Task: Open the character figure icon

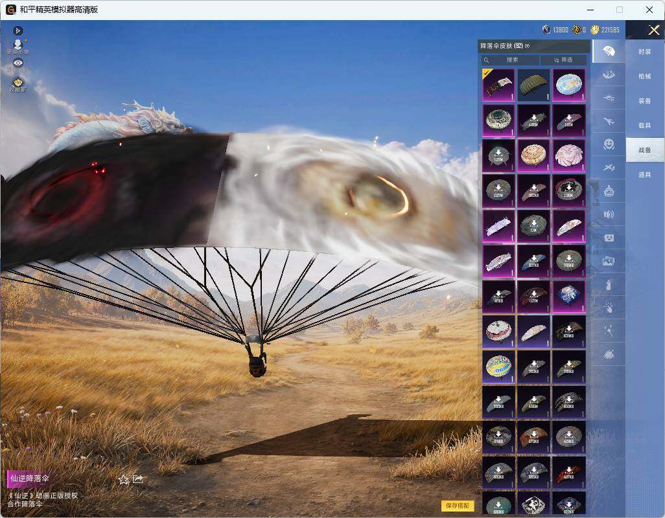Action: point(17,46)
